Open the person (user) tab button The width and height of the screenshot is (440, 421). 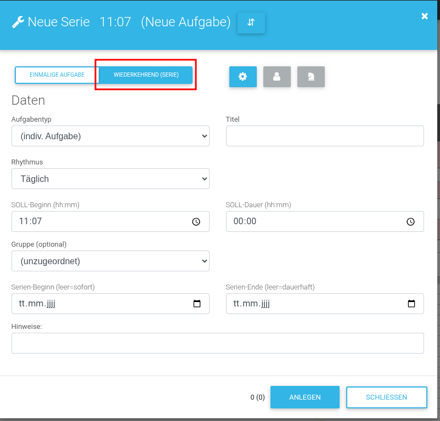click(x=277, y=77)
